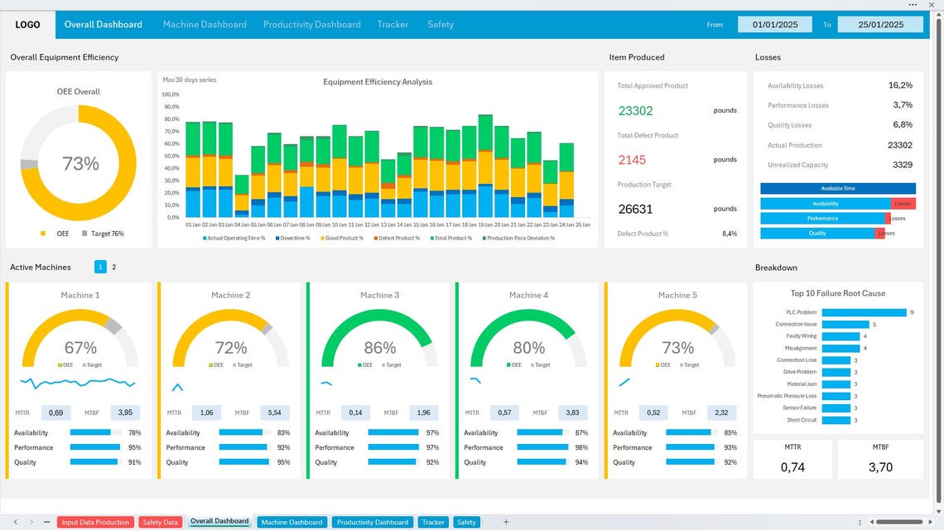Click the Target 76% legend under OEE donut
The image size is (944, 531).
[103, 234]
